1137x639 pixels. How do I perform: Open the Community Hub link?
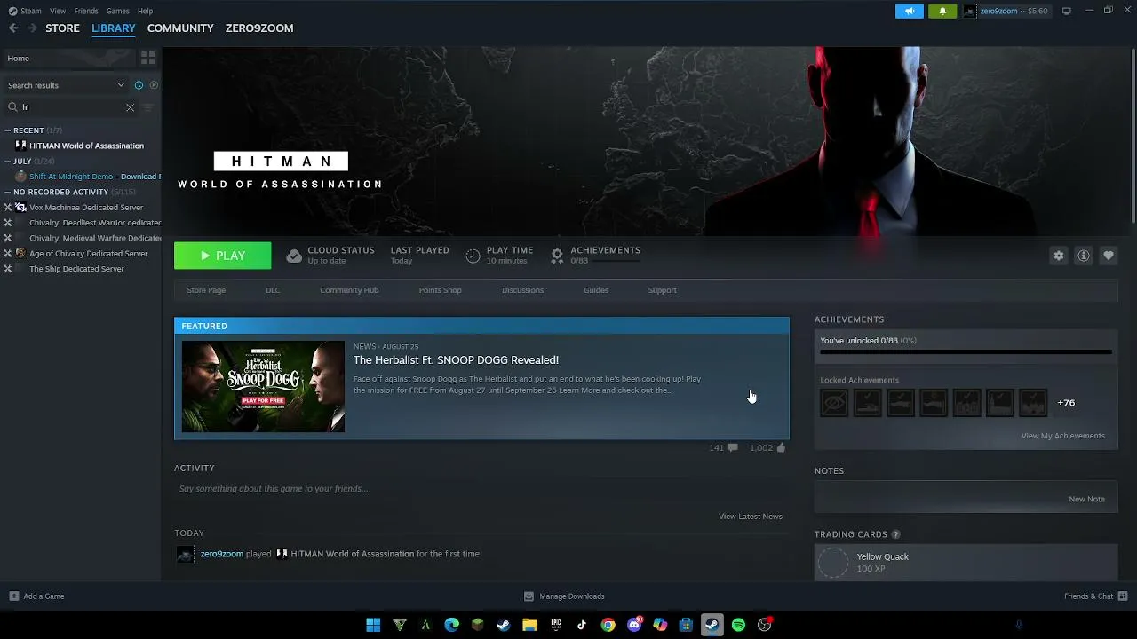349,290
